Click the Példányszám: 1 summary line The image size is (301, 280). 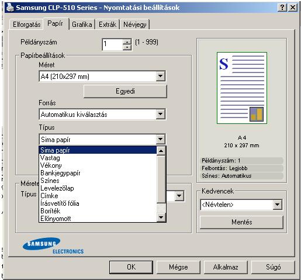241,161
